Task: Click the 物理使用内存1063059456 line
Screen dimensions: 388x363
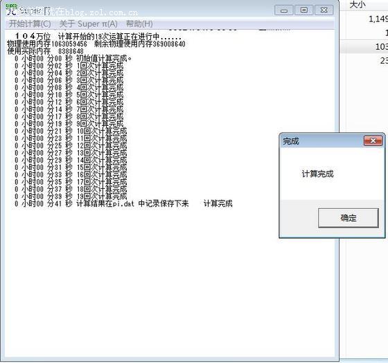Action: (x=47, y=44)
